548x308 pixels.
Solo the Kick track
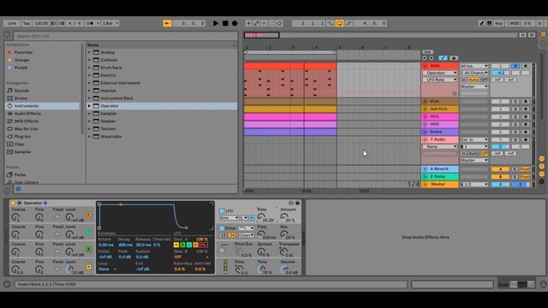pos(515,101)
